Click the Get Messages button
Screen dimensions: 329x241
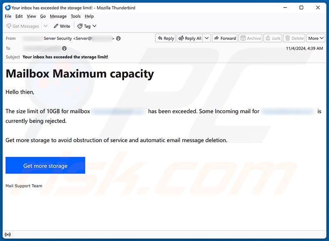[22, 26]
